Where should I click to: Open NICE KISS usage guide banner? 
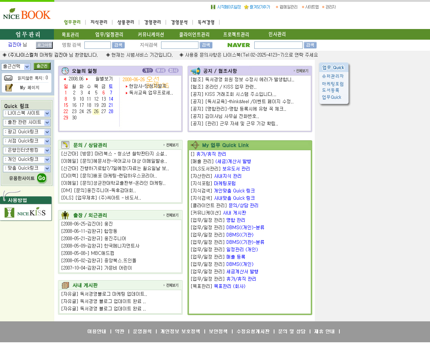26,212
